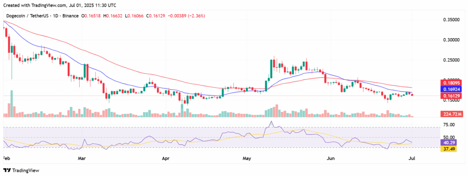Click the yellow 37.49 RSI average label

[x=449, y=149]
